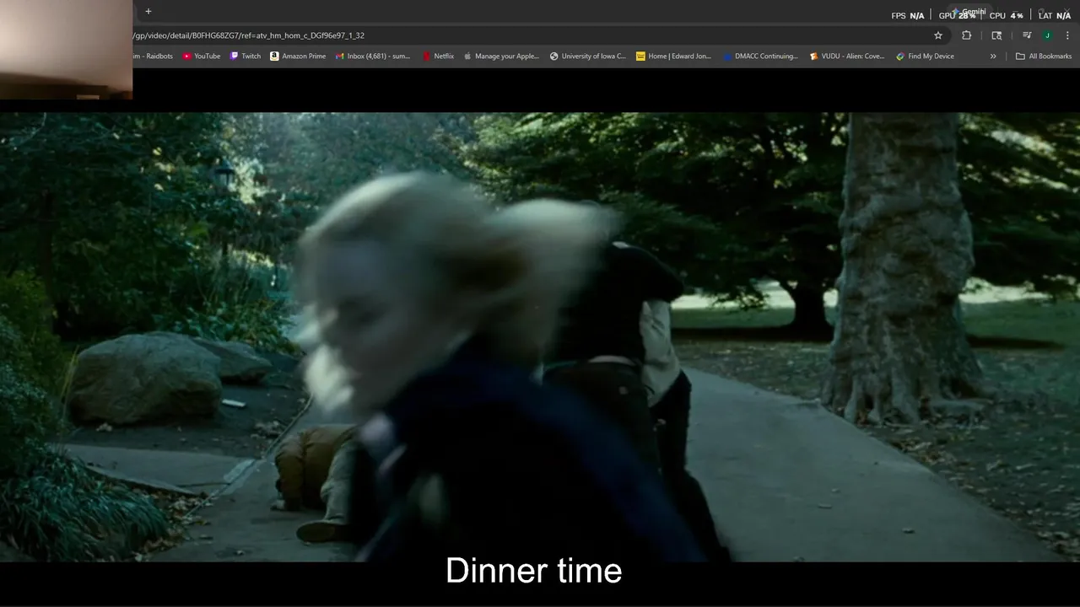This screenshot has width=1080, height=607.
Task: Click the FPS overlay readout
Action: 908,15
